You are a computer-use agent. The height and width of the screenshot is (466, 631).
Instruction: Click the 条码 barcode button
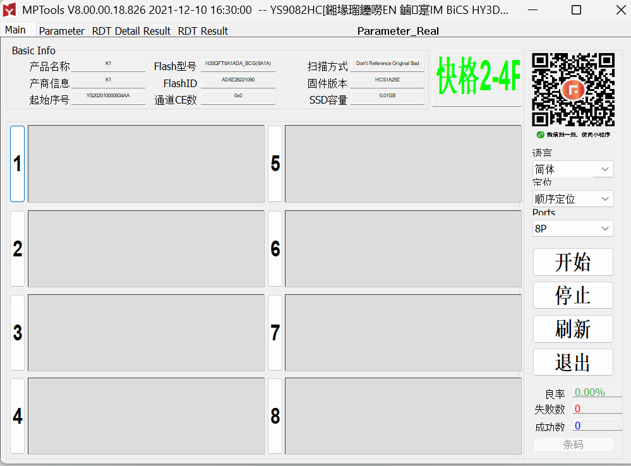click(x=572, y=445)
